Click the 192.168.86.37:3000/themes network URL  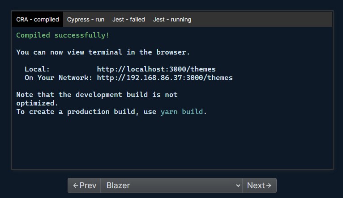pos(165,78)
